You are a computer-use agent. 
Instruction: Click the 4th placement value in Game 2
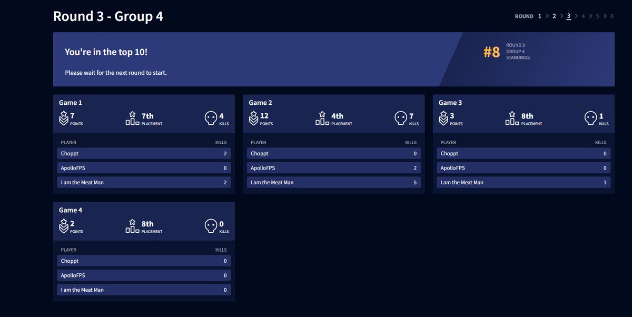point(338,116)
